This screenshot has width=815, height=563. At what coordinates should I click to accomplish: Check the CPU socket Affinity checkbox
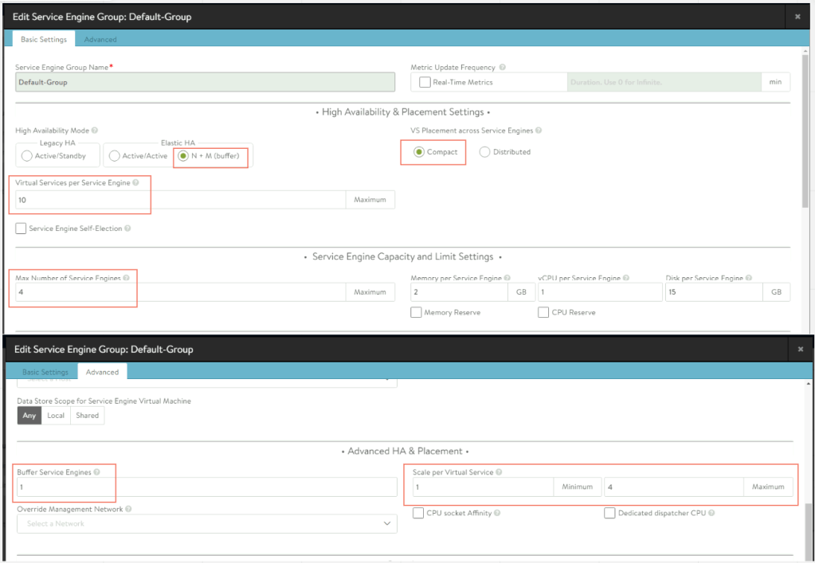pos(418,513)
